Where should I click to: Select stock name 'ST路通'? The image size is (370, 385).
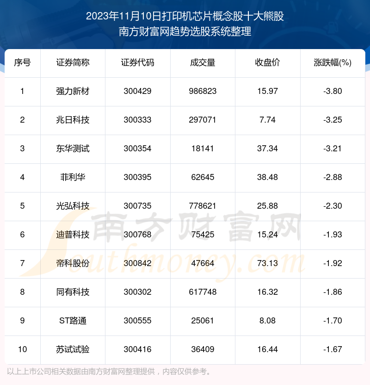pos(73,321)
